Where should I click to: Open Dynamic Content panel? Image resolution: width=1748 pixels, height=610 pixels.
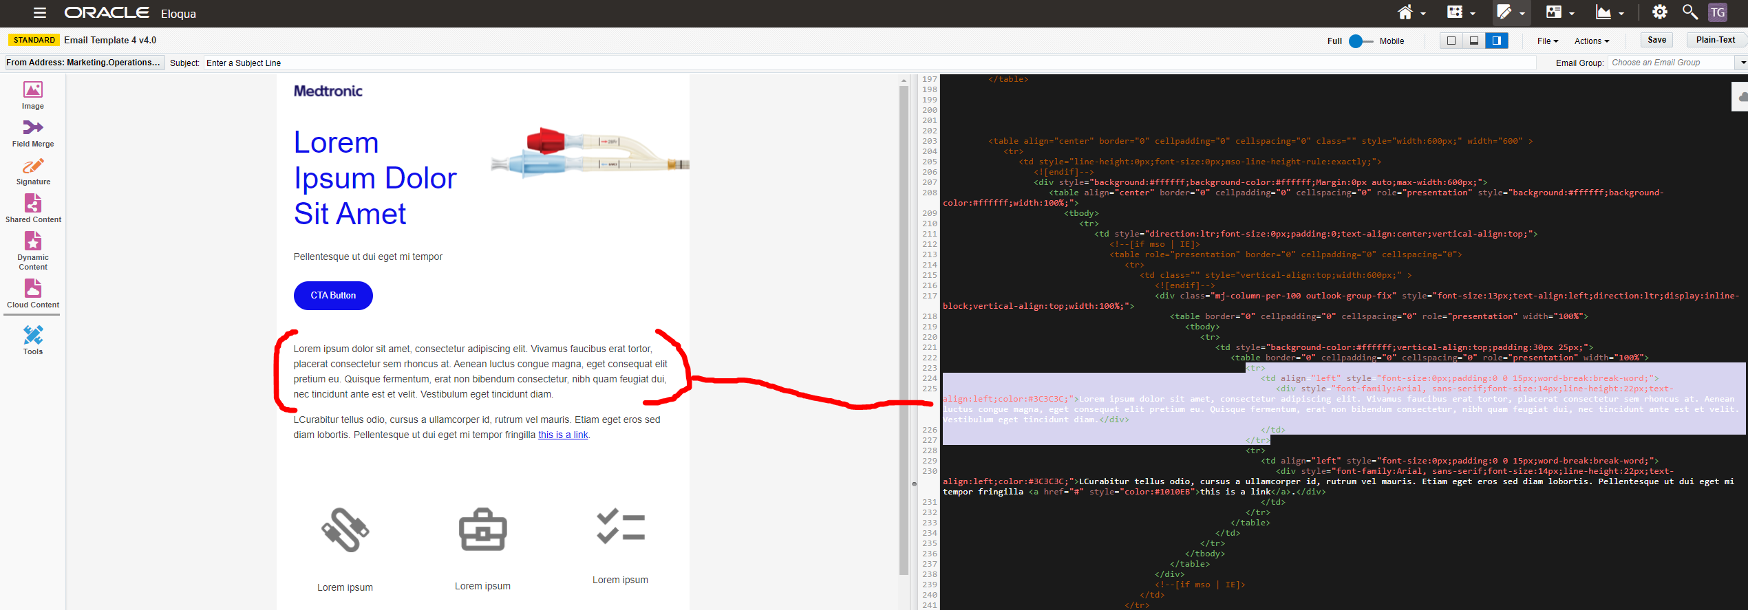point(32,250)
